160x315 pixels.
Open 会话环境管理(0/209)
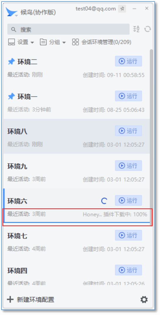(102, 42)
